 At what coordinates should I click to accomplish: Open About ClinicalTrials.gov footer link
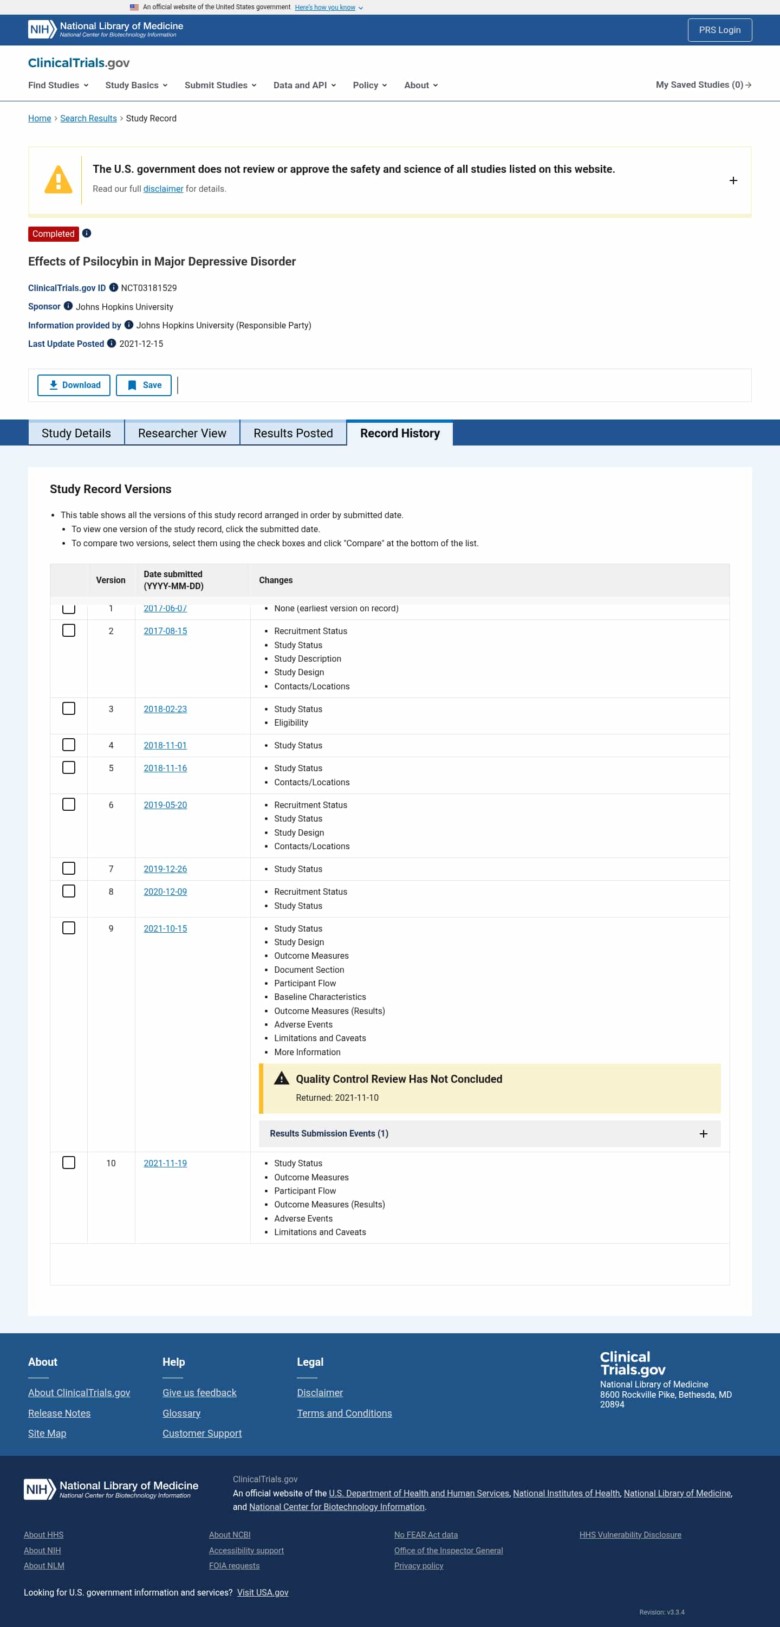pyautogui.click(x=79, y=1393)
